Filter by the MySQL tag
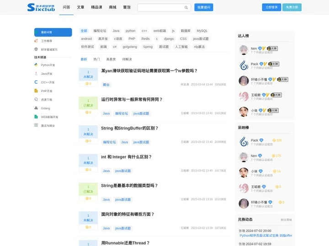This screenshot has height=246, width=329. (202, 31)
